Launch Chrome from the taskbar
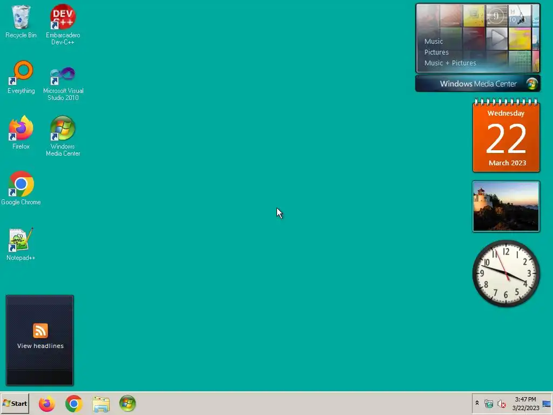 [73, 404]
